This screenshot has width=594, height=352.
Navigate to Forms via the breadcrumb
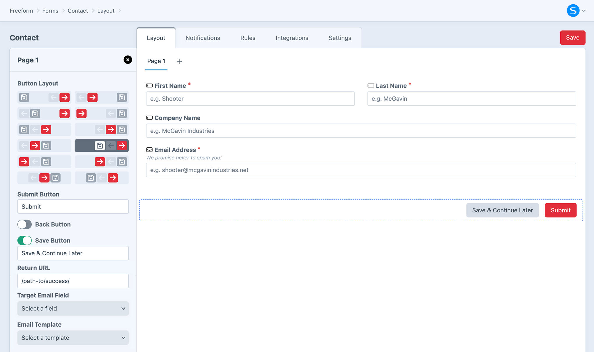point(50,10)
